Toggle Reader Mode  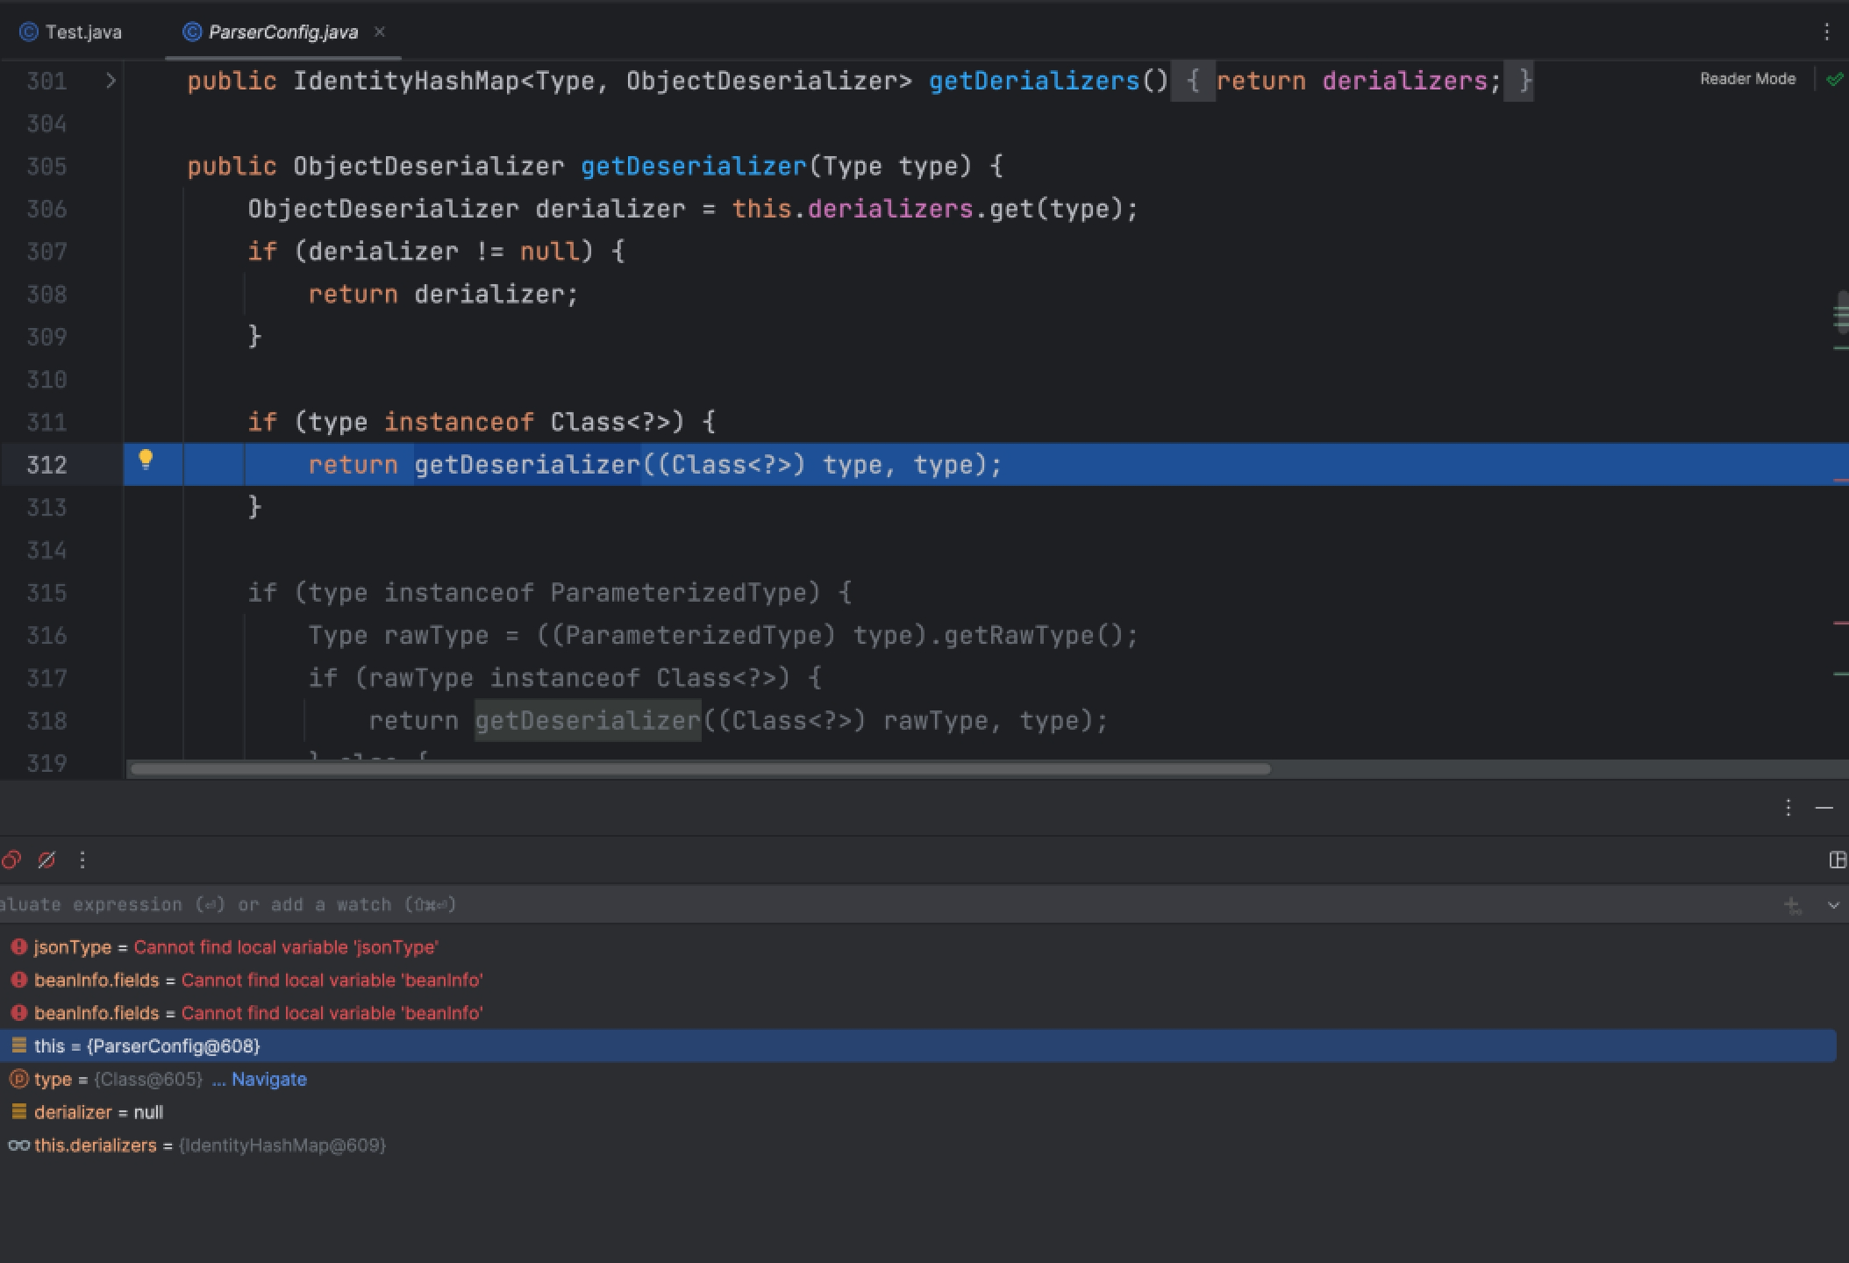[1747, 79]
